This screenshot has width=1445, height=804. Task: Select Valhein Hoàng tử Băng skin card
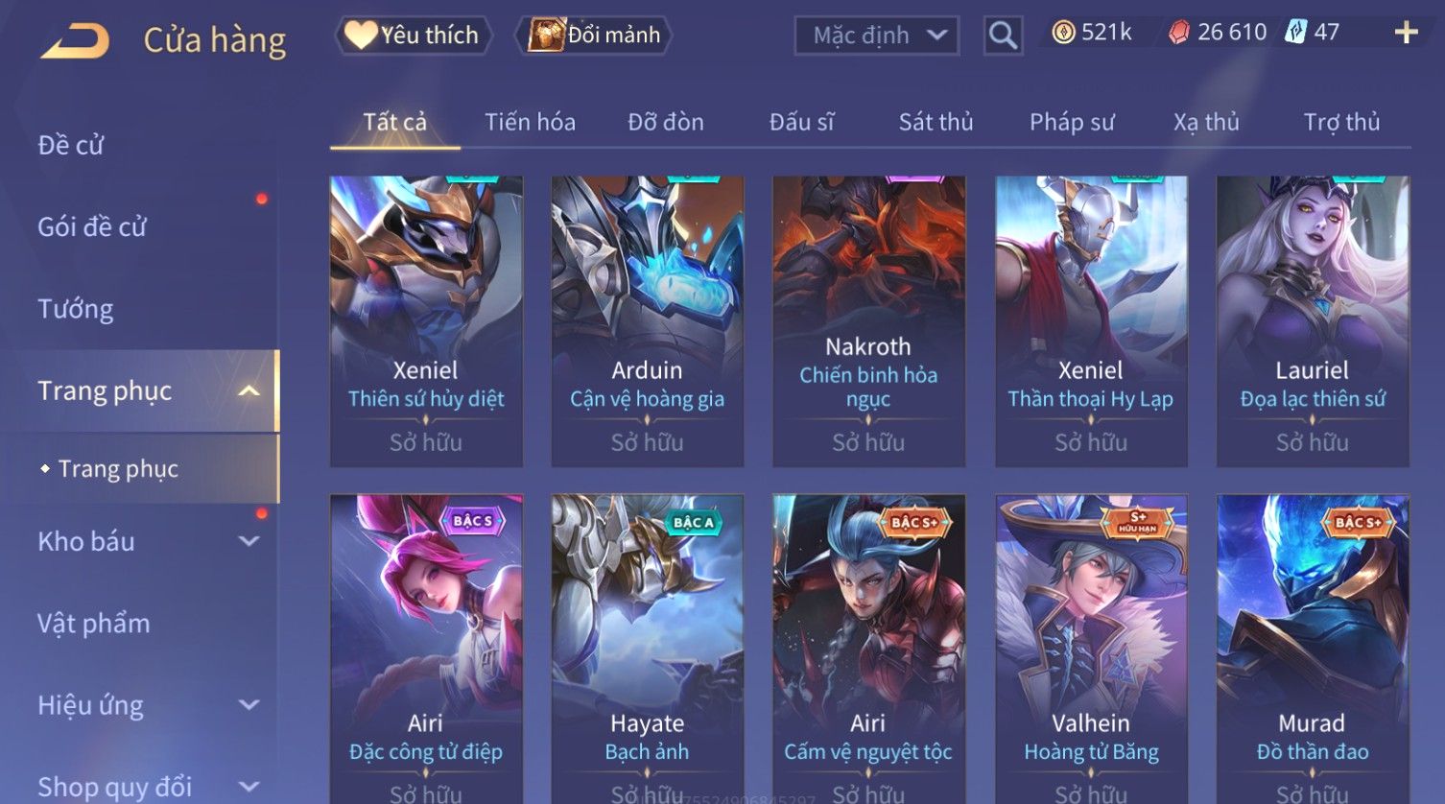coord(1091,649)
